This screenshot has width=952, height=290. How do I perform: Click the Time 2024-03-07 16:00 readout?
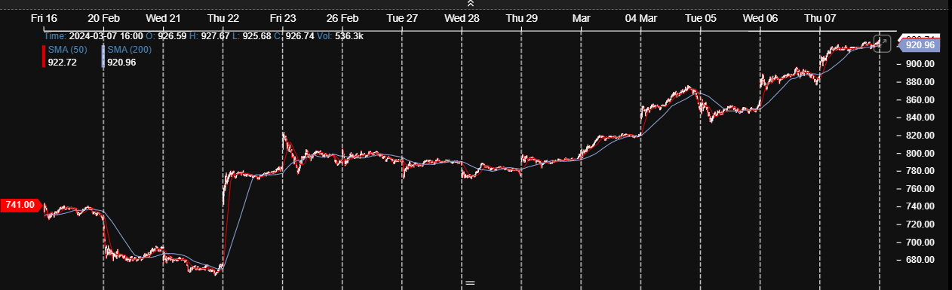pos(94,35)
